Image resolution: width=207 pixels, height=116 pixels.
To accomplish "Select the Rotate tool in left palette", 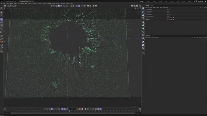I will point(2,22).
